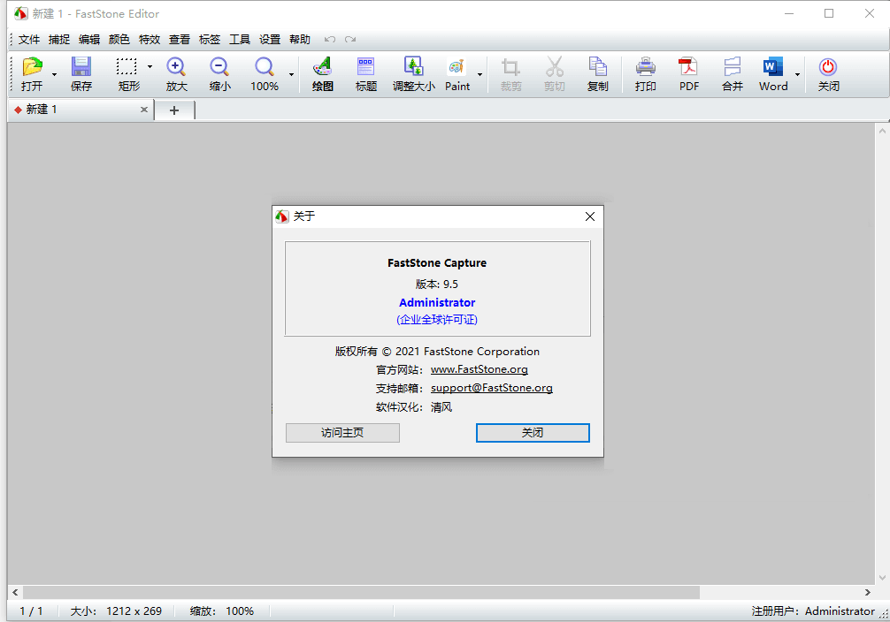This screenshot has height=622, width=890.
Task: Click the Open (打开) folder icon
Action: click(33, 67)
